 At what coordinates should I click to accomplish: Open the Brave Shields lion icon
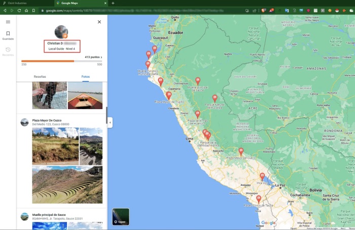point(264,11)
